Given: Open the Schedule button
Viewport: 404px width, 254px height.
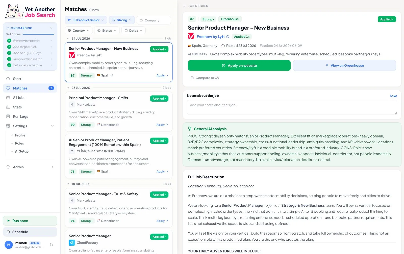Looking at the screenshot, I should tap(30, 232).
